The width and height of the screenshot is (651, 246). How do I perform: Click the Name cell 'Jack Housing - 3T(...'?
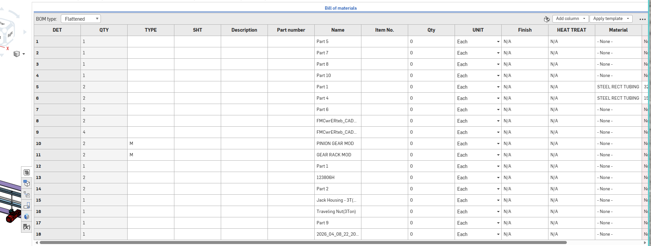coord(338,200)
